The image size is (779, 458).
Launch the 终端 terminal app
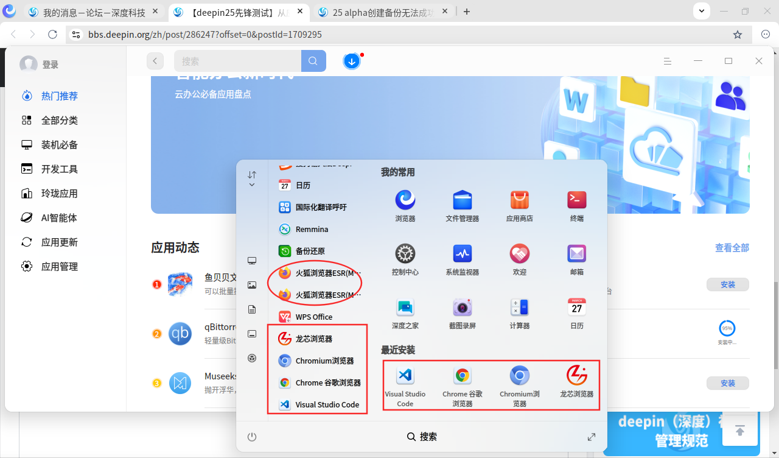pyautogui.click(x=577, y=200)
